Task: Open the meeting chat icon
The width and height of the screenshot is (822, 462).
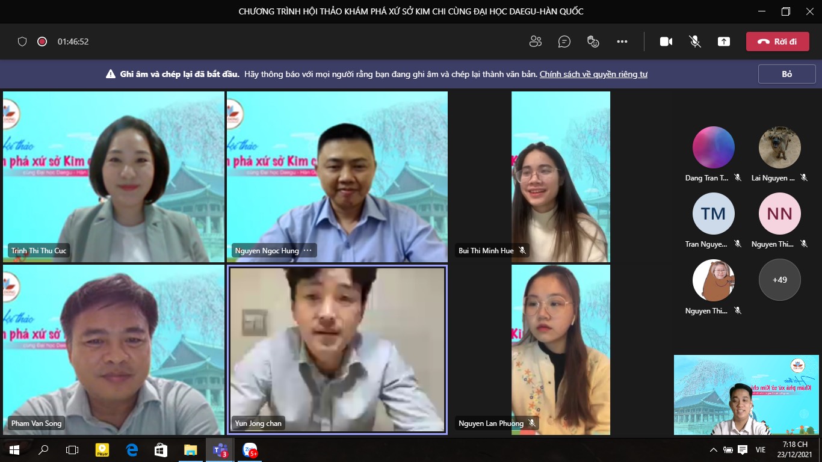Action: (x=564, y=42)
